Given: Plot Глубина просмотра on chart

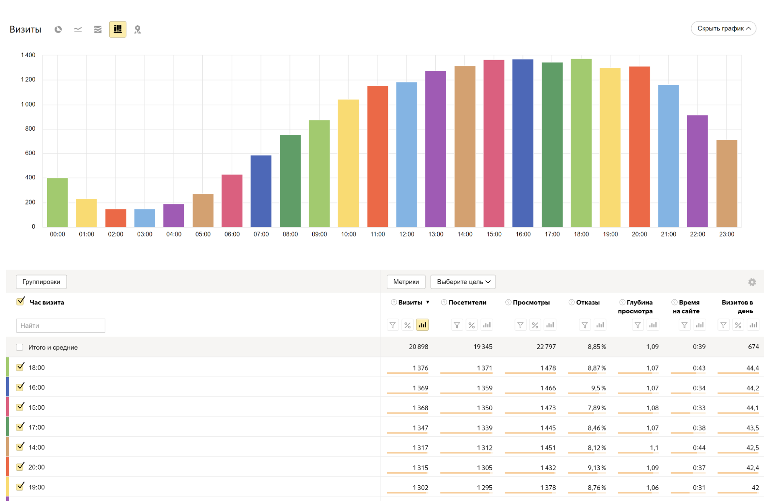Looking at the screenshot, I should point(653,325).
